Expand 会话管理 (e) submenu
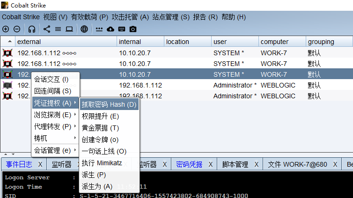This screenshot has height=198, width=353. (x=55, y=150)
